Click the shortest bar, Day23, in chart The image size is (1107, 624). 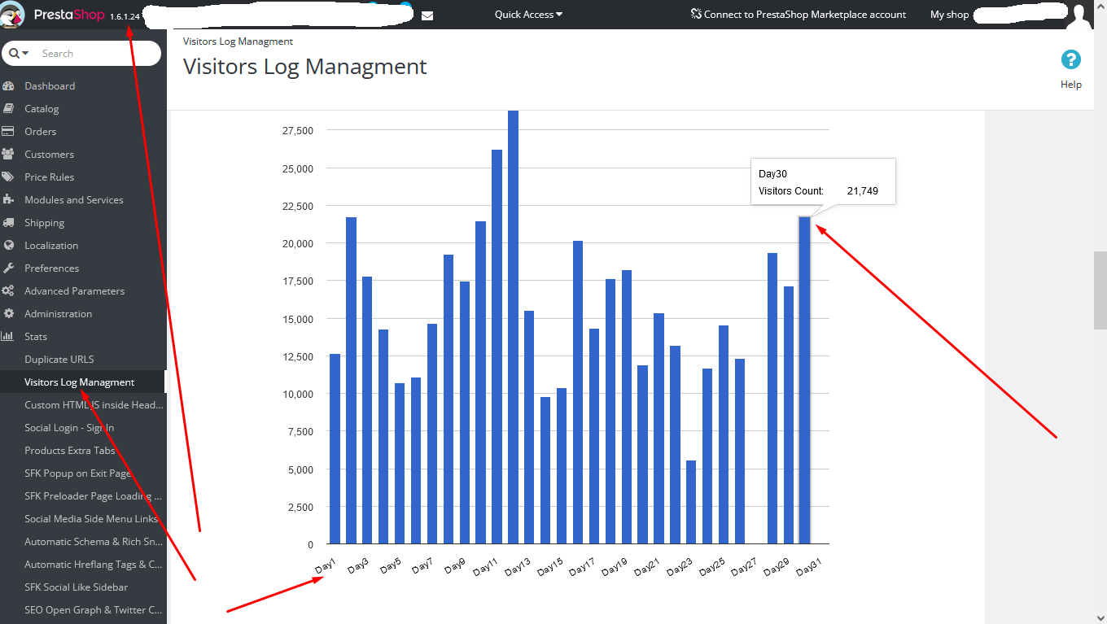691,502
